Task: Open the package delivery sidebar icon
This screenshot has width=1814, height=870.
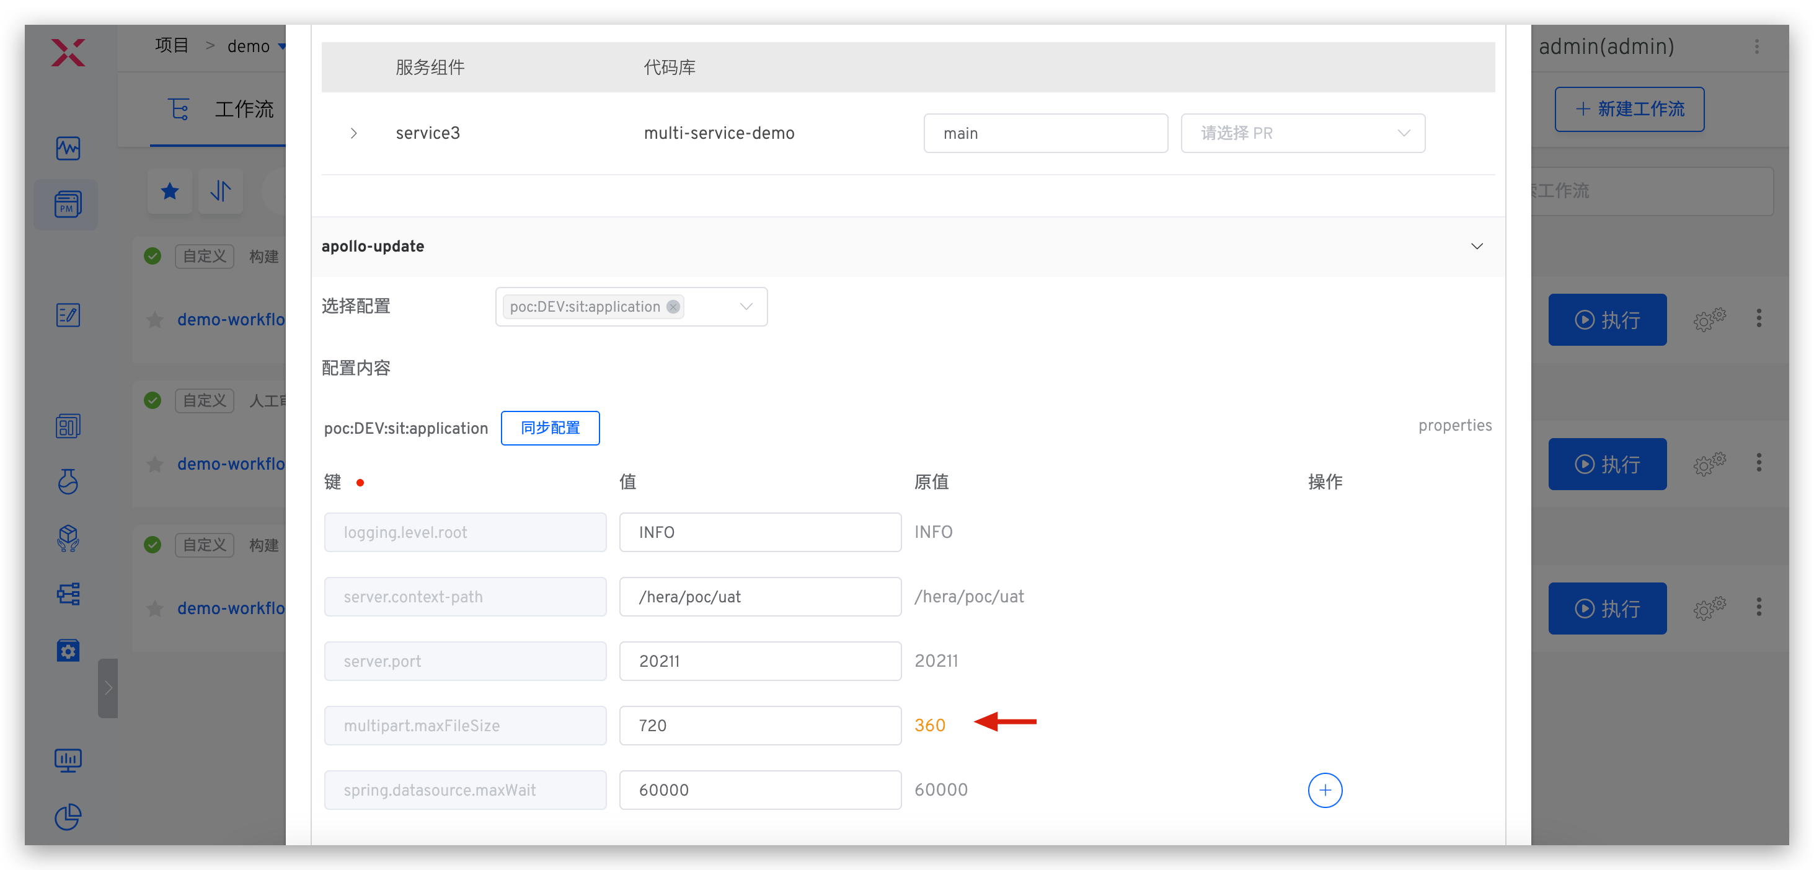Action: tap(68, 538)
